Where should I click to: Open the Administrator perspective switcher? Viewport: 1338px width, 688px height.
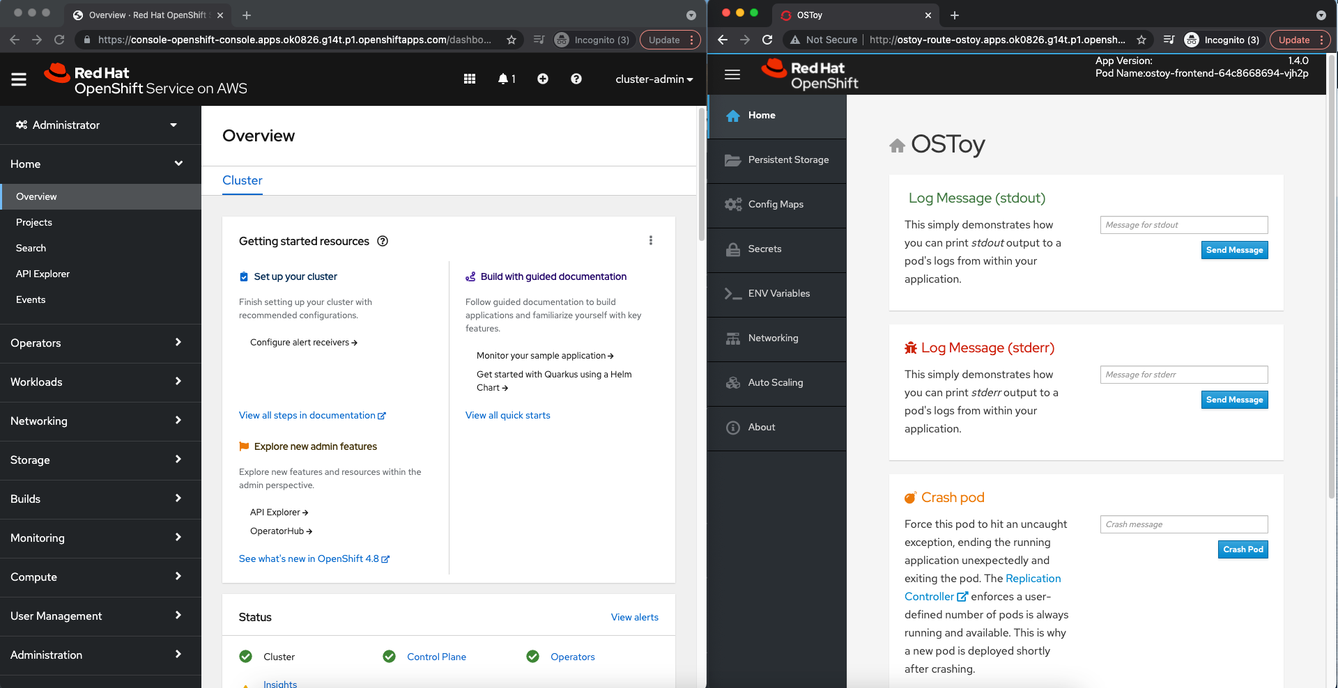point(97,125)
